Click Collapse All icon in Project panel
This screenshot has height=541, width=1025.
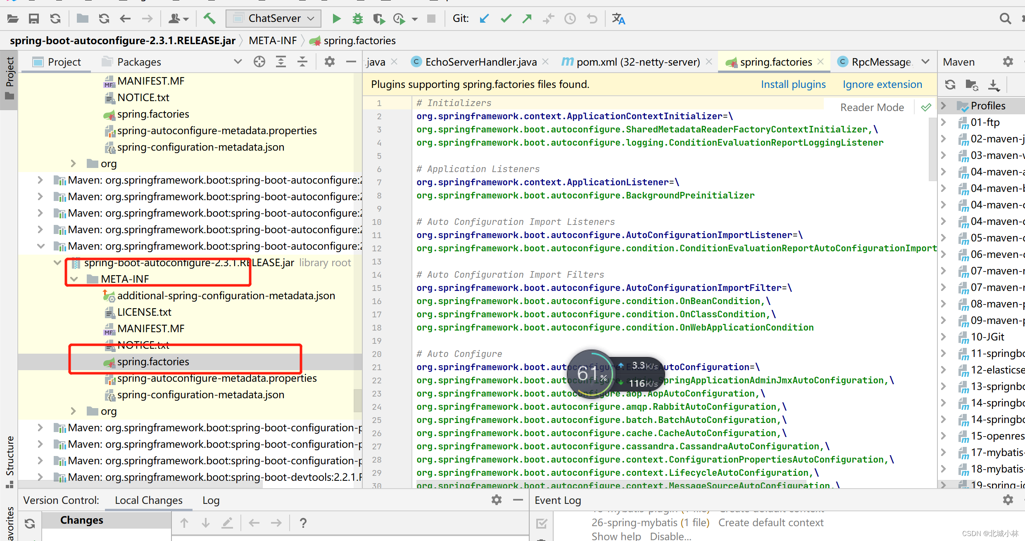[x=302, y=62]
